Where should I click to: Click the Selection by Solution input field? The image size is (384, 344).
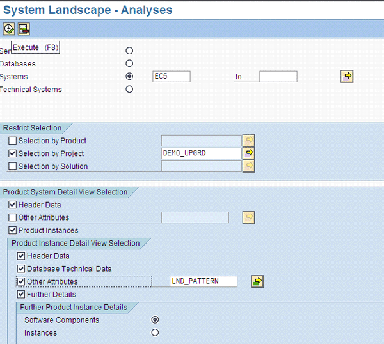tap(202, 166)
